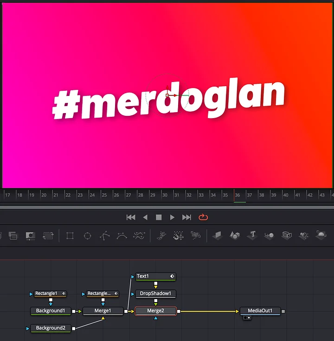
Task: Add a Camera 3D node
Action: (x=287, y=235)
